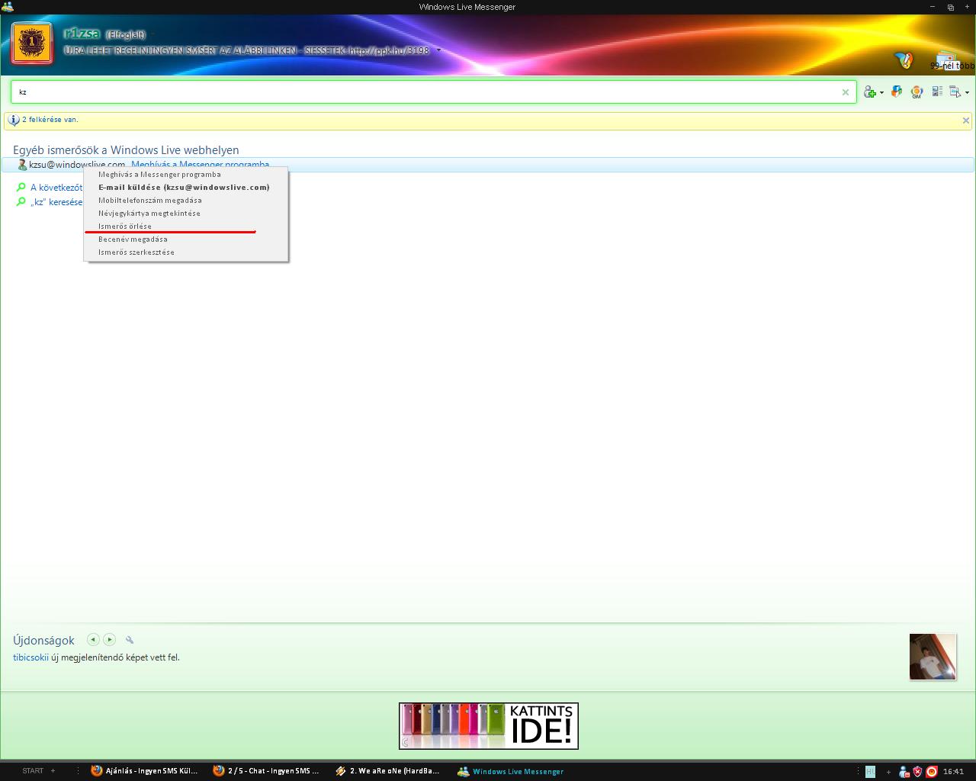This screenshot has width=976, height=781.
Task: Click the show menu window icon
Action: pyautogui.click(x=955, y=92)
